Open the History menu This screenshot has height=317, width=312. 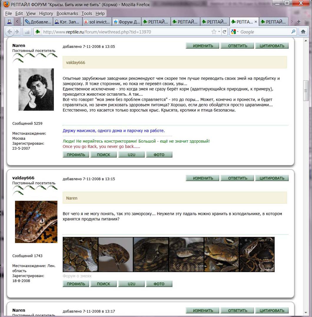(46, 13)
